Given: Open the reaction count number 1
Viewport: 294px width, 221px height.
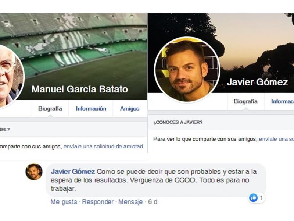Looking at the screenshot, I should pyautogui.click(x=261, y=198).
